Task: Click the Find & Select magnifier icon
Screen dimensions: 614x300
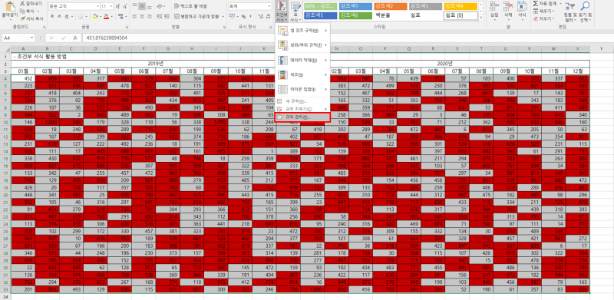Action: tap(586, 6)
